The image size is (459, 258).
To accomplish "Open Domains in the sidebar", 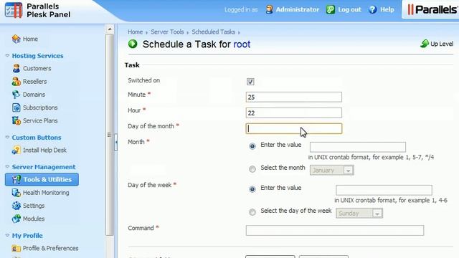I will coord(34,95).
